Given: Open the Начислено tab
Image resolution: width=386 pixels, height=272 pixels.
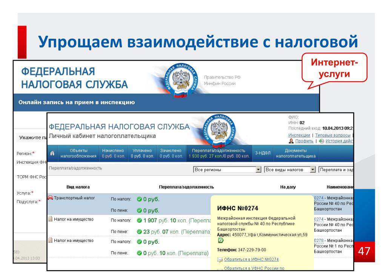Looking at the screenshot, I should click(113, 153).
